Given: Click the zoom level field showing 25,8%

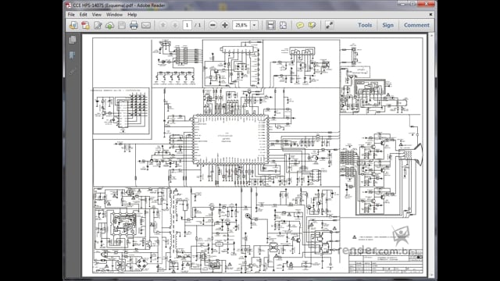Looking at the screenshot, I should tap(241, 25).
